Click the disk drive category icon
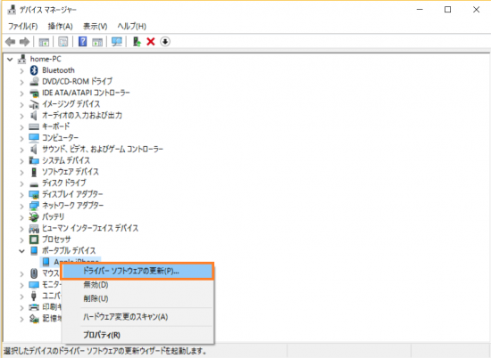This screenshot has height=358, width=491. coord(34,183)
